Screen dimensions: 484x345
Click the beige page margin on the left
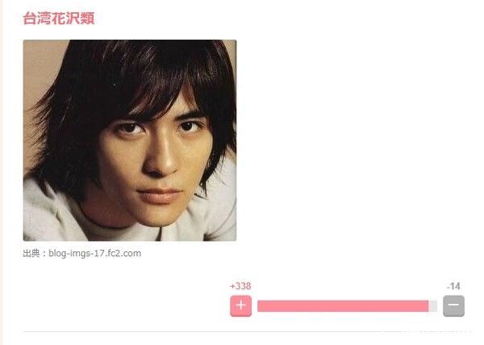pos(2,173)
